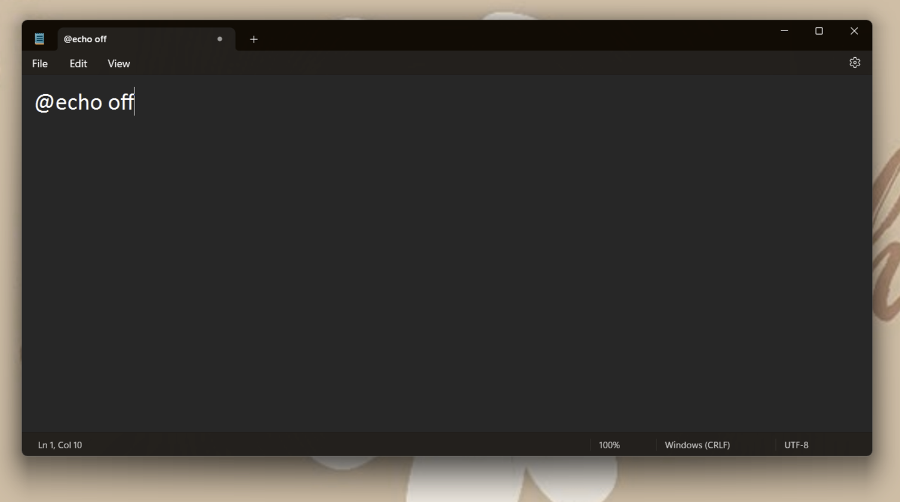Viewport: 900px width, 502px height.
Task: Click the UTF-8 encoding indicator
Action: pos(795,445)
